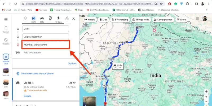Select route via NE 4
Image resolution: width=212 pixels, height=106 pixels.
[46, 89]
